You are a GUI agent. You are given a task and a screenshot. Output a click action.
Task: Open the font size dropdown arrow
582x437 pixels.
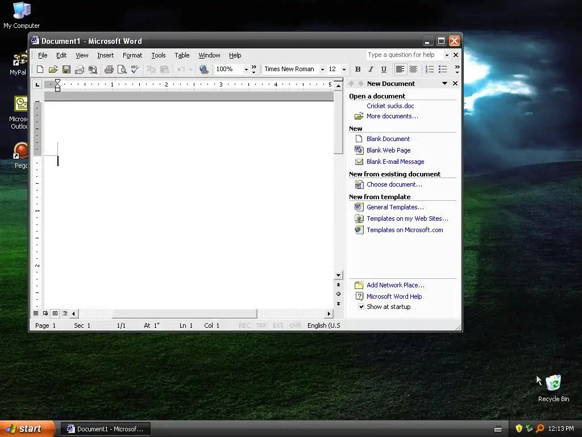344,69
